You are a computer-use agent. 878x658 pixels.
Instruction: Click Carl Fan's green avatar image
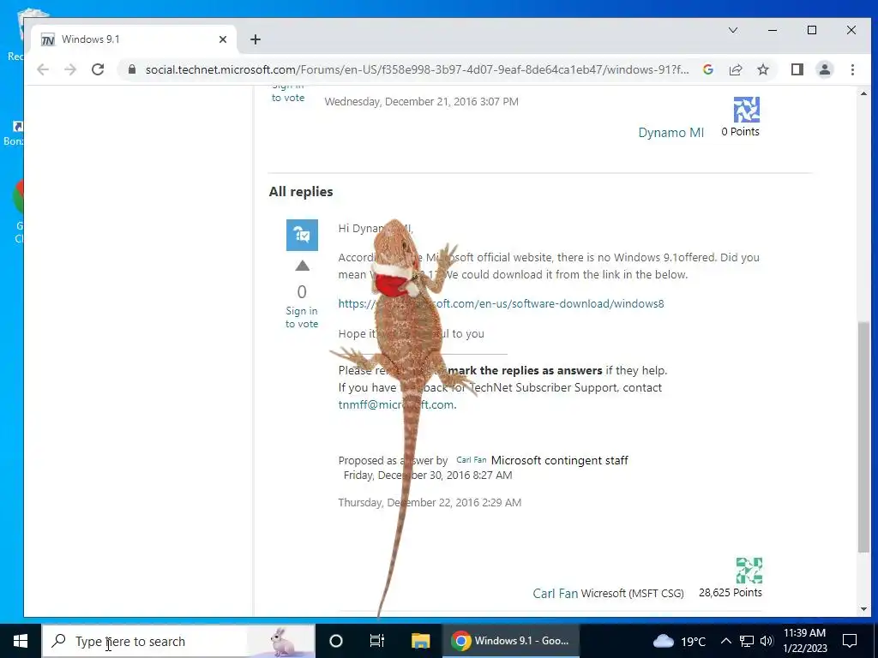click(749, 571)
